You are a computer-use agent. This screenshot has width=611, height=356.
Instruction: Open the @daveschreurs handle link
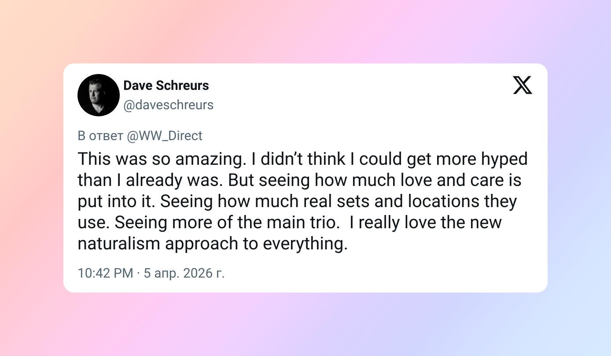pos(168,105)
